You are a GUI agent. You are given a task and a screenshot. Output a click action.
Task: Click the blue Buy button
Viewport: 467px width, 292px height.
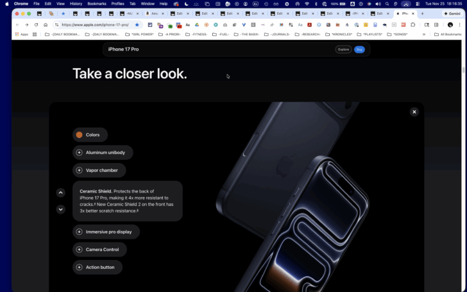pos(359,49)
